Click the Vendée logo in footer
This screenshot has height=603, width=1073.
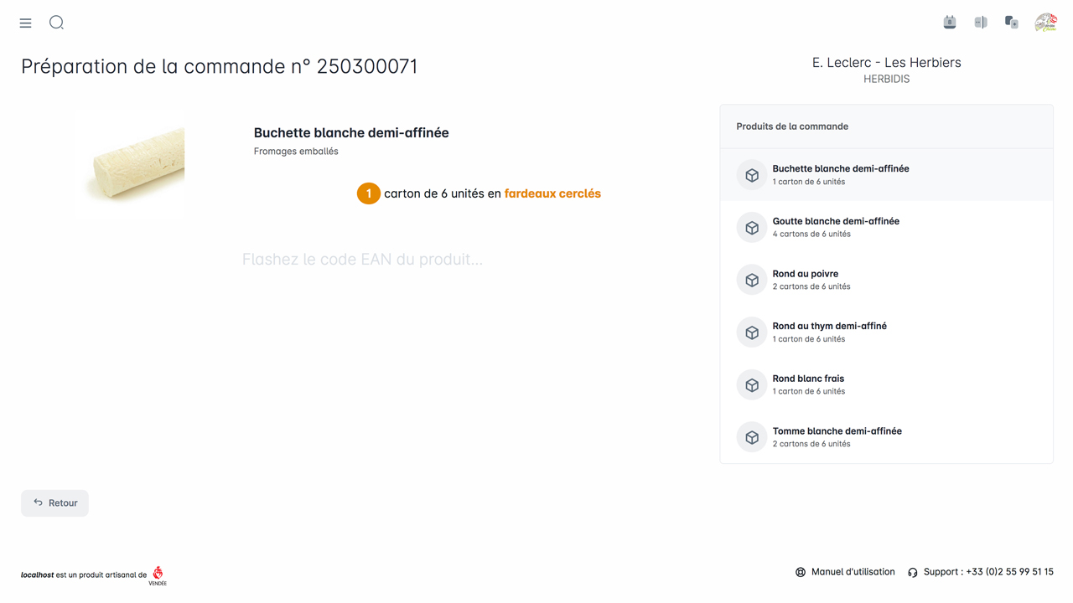[x=158, y=575]
